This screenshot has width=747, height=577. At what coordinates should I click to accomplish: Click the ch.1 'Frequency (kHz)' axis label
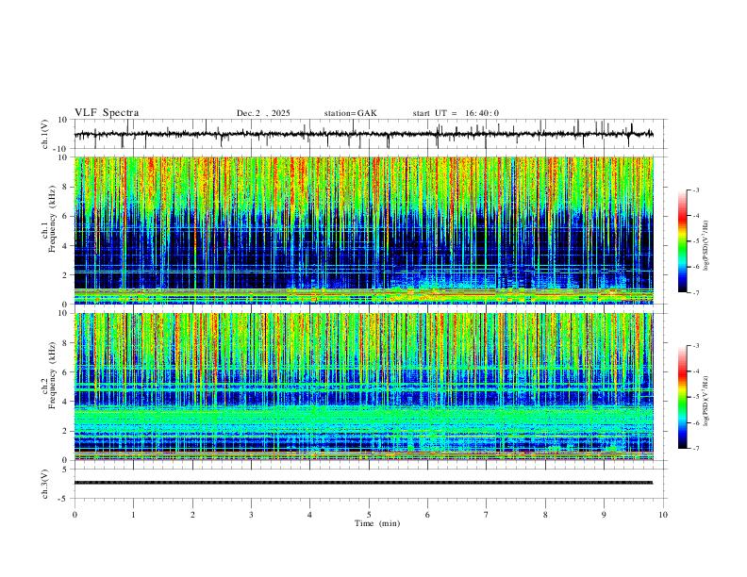click(52, 219)
